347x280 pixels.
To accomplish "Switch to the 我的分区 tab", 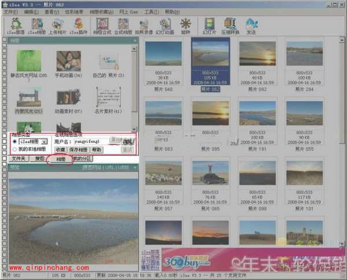I will pyautogui.click(x=82, y=158).
